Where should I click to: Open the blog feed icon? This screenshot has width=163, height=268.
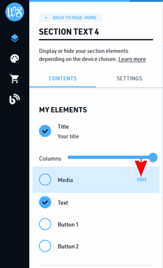[15, 99]
